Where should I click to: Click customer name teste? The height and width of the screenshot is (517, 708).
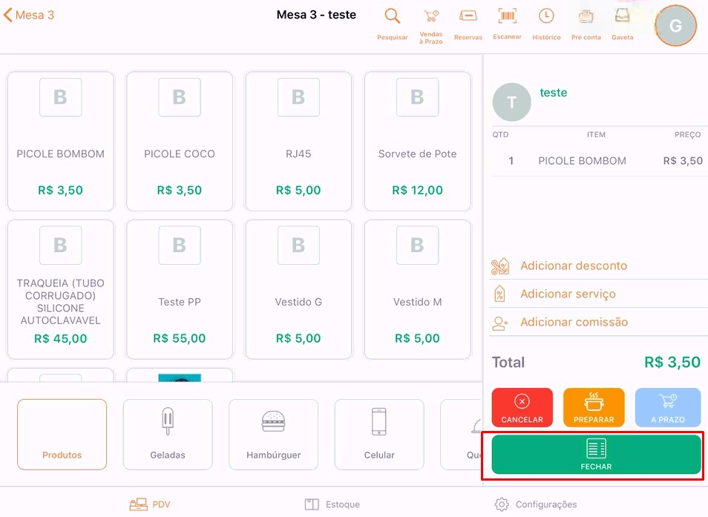click(553, 93)
